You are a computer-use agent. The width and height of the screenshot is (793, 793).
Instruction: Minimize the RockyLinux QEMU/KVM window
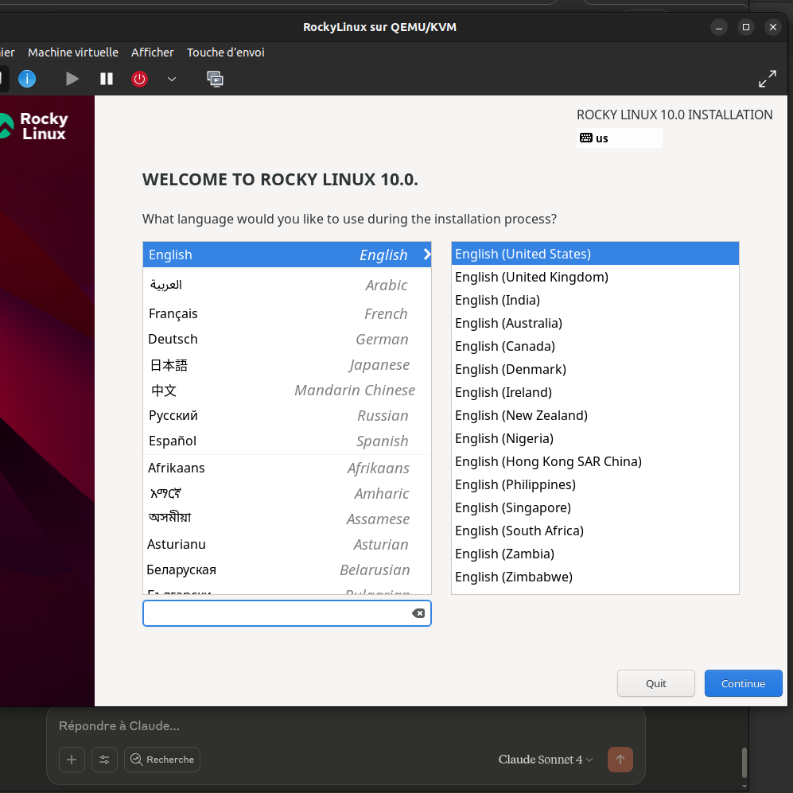coord(719,27)
